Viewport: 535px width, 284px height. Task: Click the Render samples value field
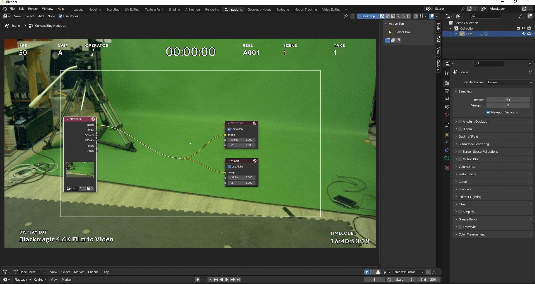pyautogui.click(x=508, y=100)
